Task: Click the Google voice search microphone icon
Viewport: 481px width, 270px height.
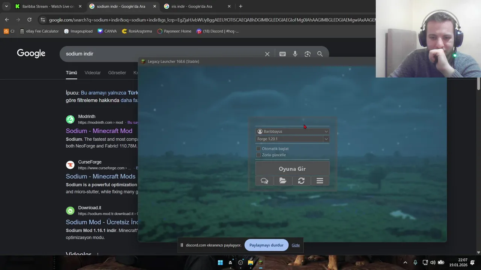Action: click(295, 54)
